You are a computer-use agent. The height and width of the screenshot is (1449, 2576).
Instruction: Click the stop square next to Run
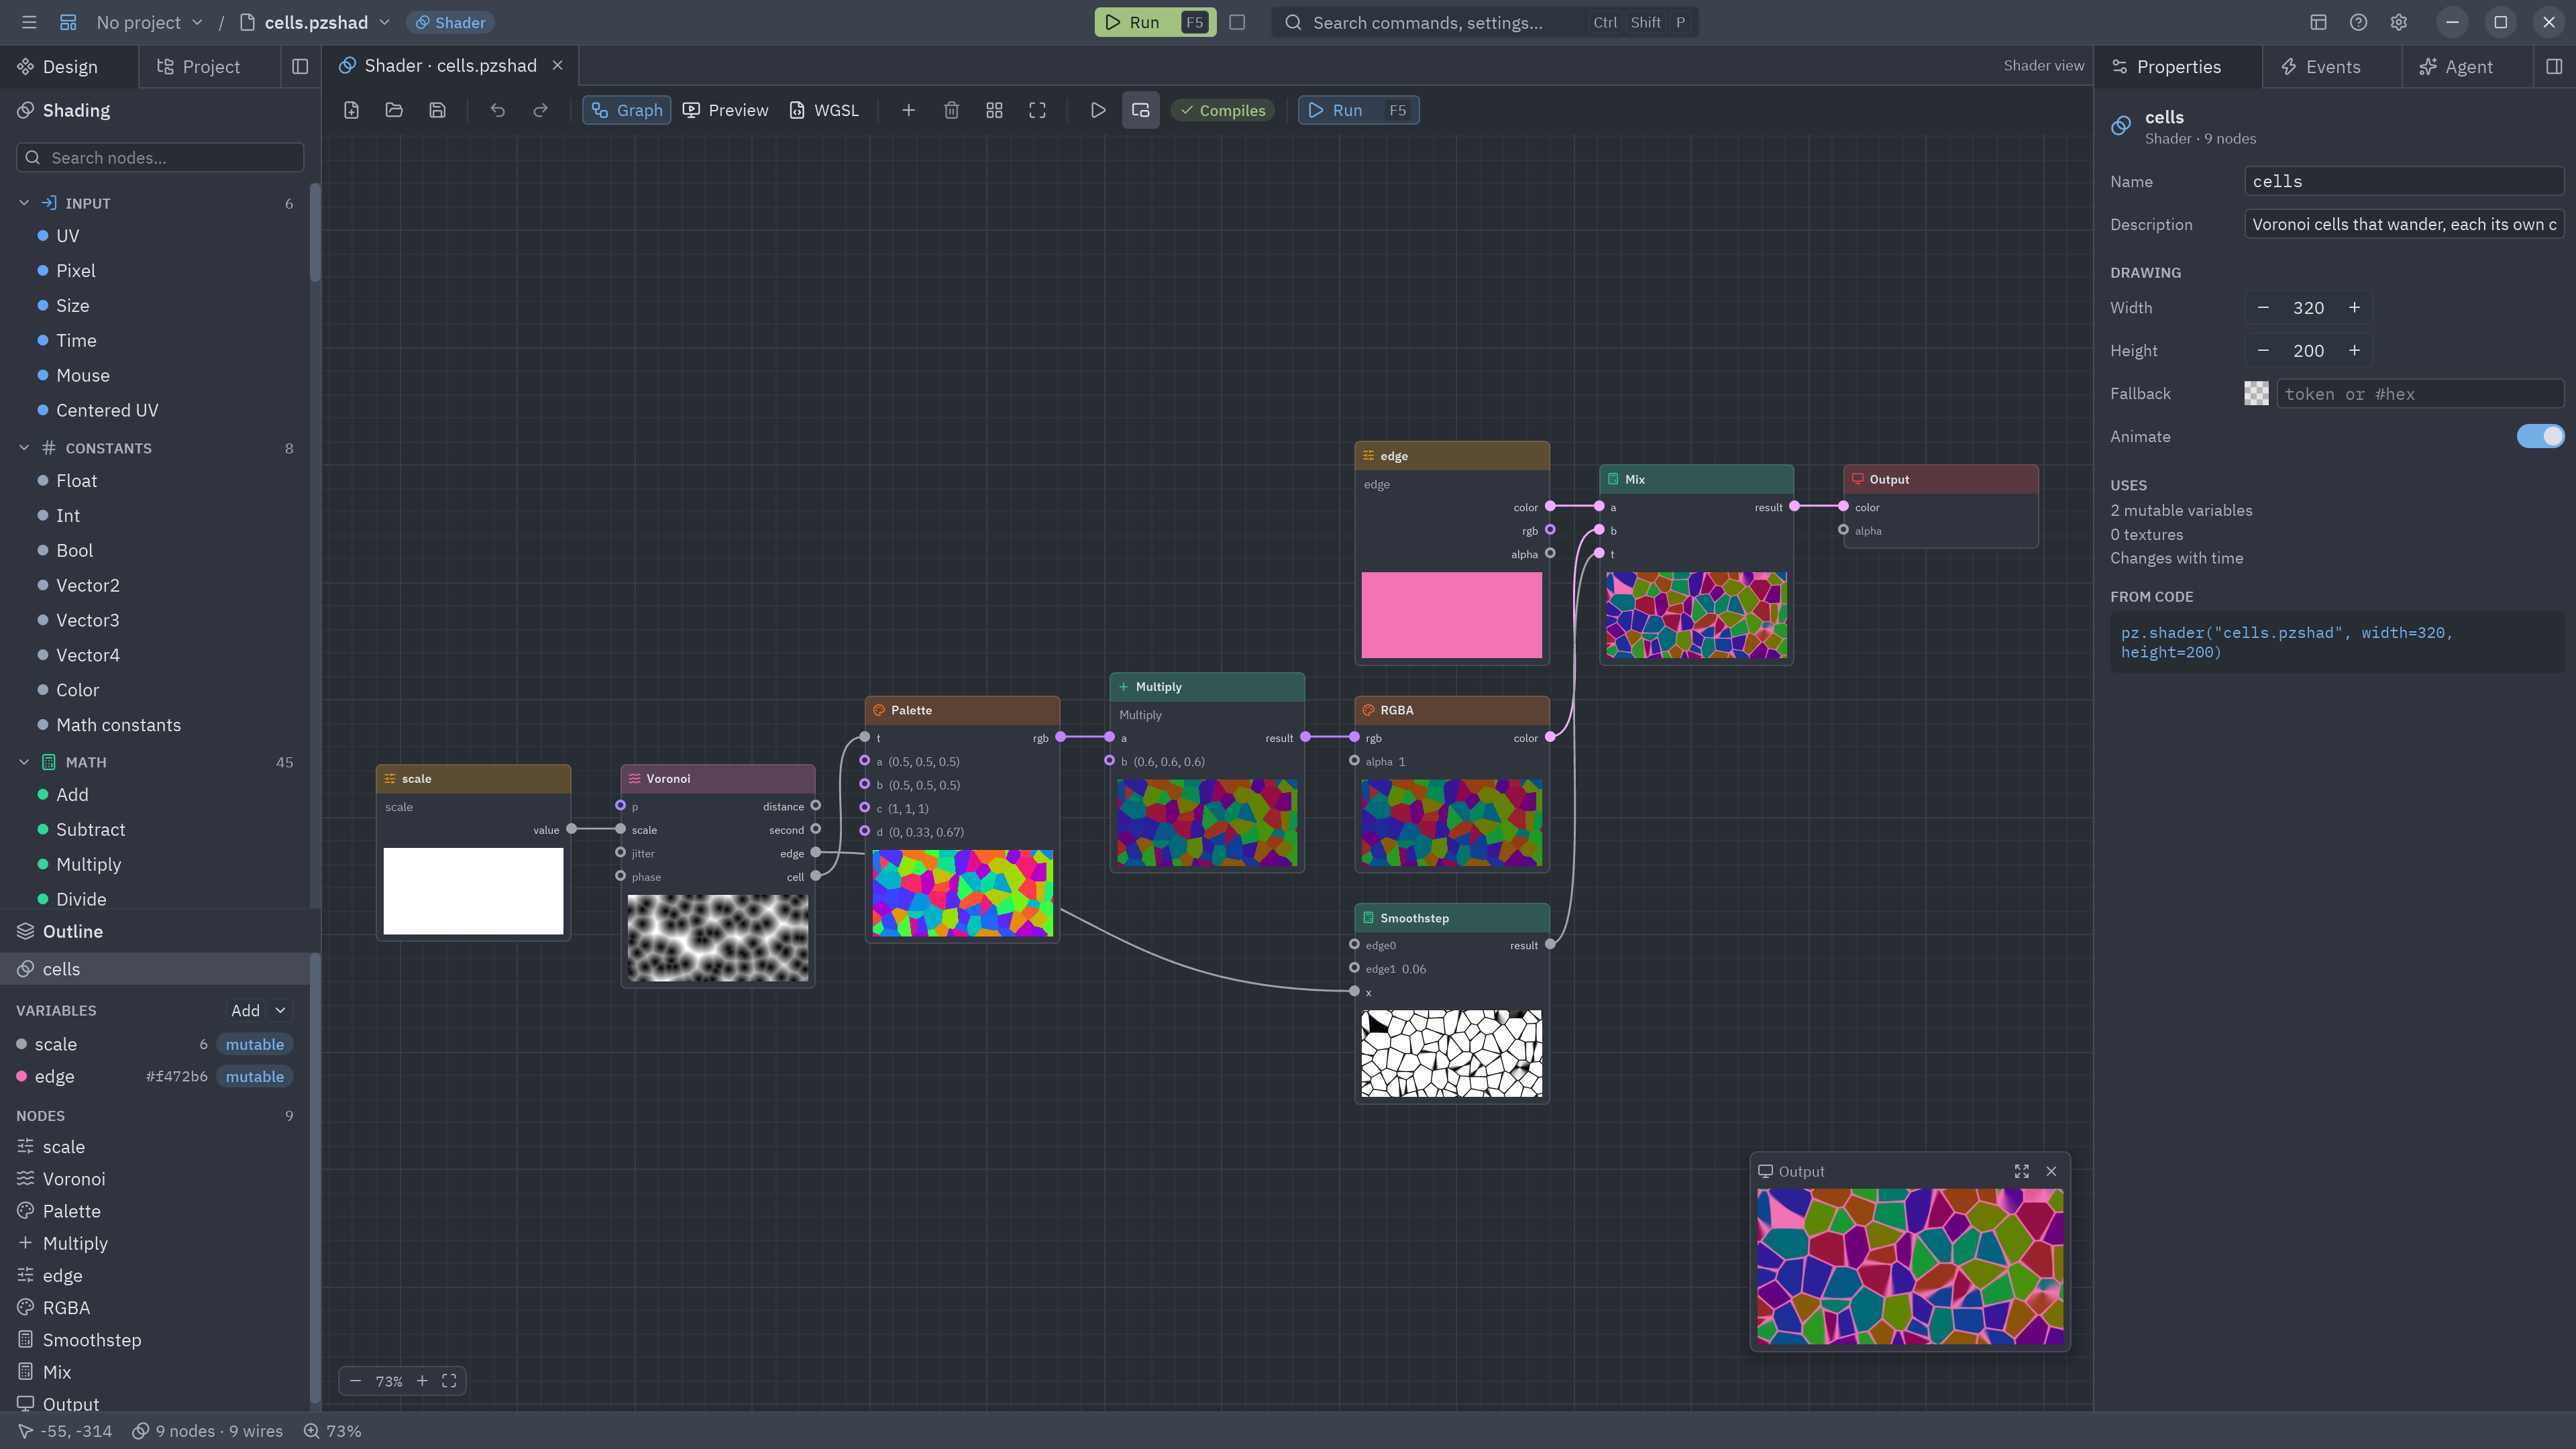(x=1237, y=22)
